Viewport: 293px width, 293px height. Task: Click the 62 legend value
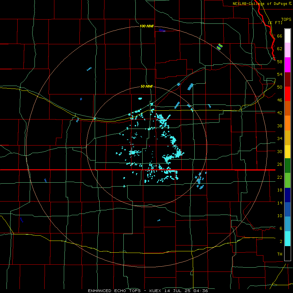pyautogui.click(x=280, y=49)
